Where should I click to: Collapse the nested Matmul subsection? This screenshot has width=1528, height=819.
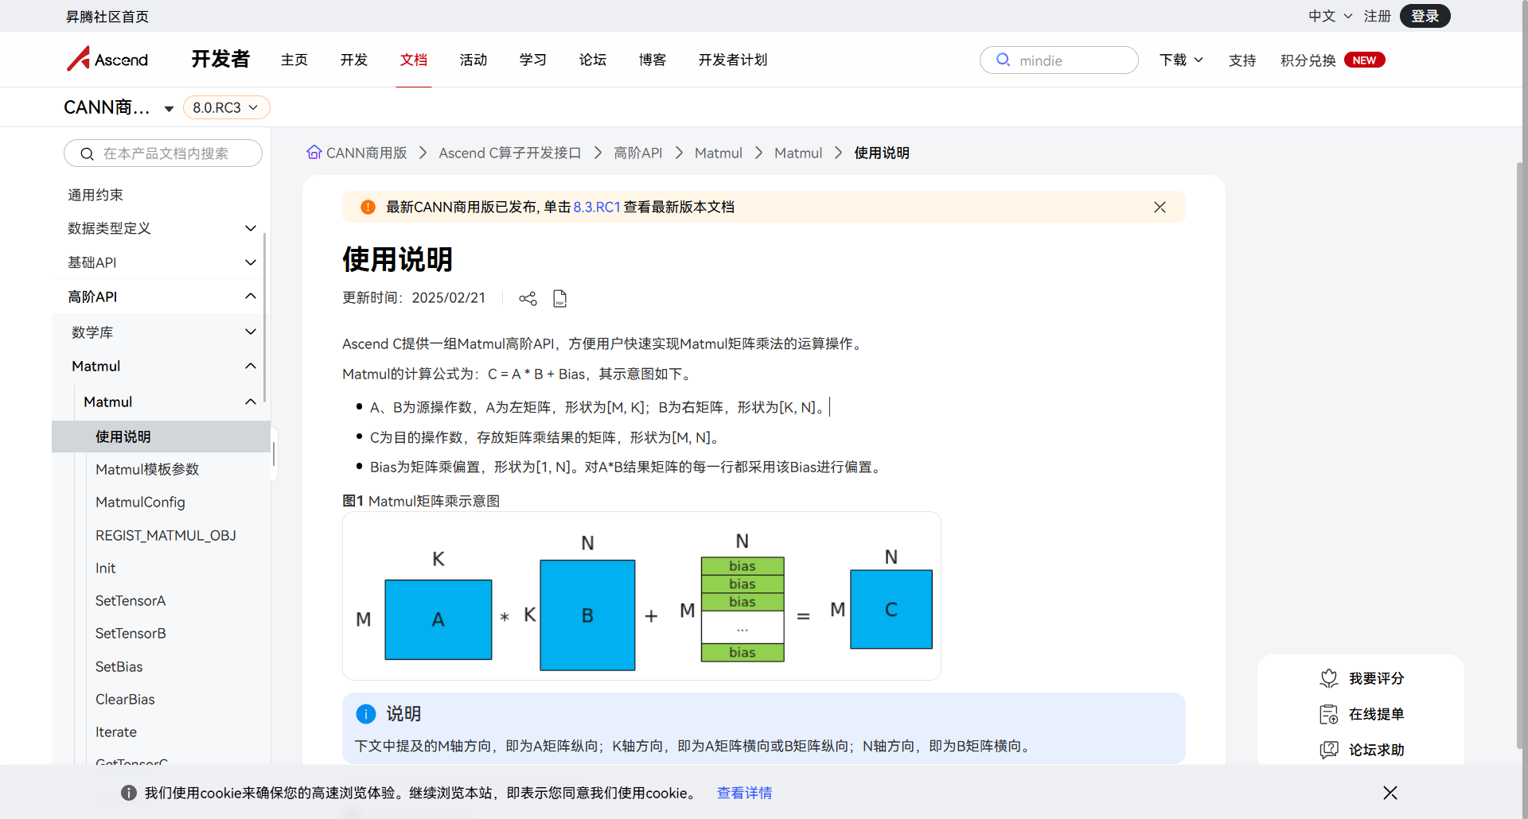[x=251, y=402]
